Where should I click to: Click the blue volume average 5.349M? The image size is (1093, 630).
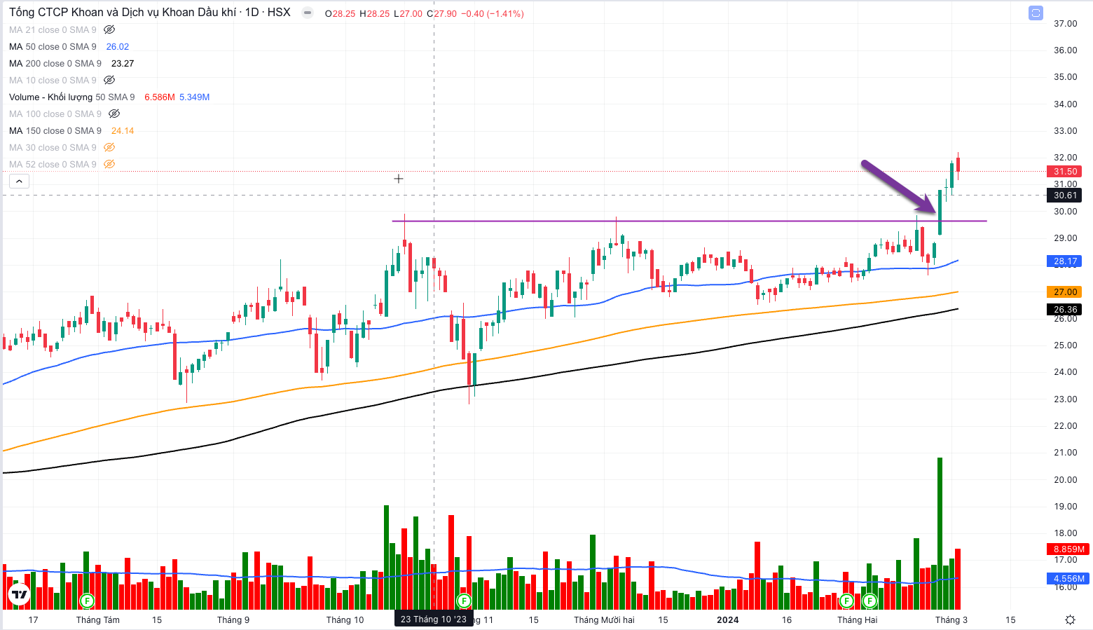point(195,97)
